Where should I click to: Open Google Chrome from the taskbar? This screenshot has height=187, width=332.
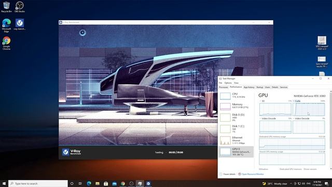click(x=123, y=183)
